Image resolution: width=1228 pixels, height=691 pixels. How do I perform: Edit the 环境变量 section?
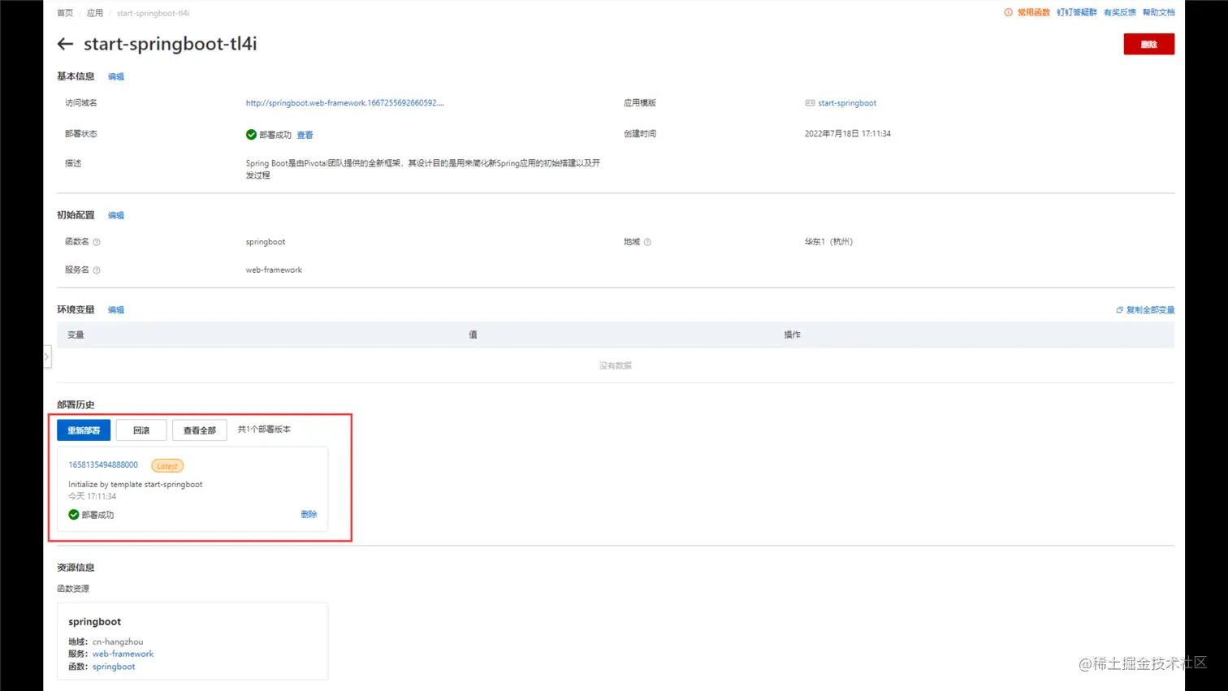[116, 309]
